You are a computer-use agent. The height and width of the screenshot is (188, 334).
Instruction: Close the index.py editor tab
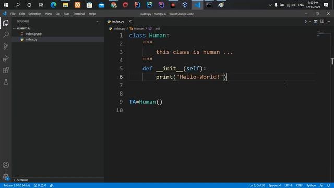[130, 21]
